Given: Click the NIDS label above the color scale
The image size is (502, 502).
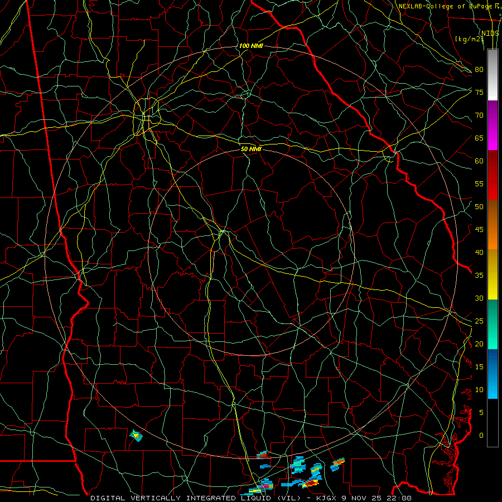Looking at the screenshot, I should click(x=490, y=33).
